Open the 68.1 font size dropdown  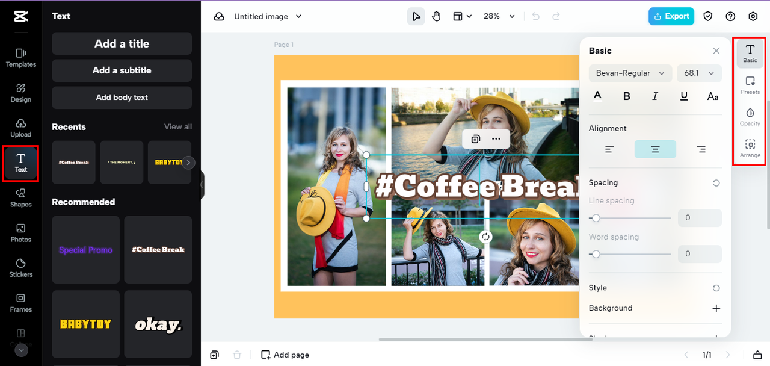699,73
